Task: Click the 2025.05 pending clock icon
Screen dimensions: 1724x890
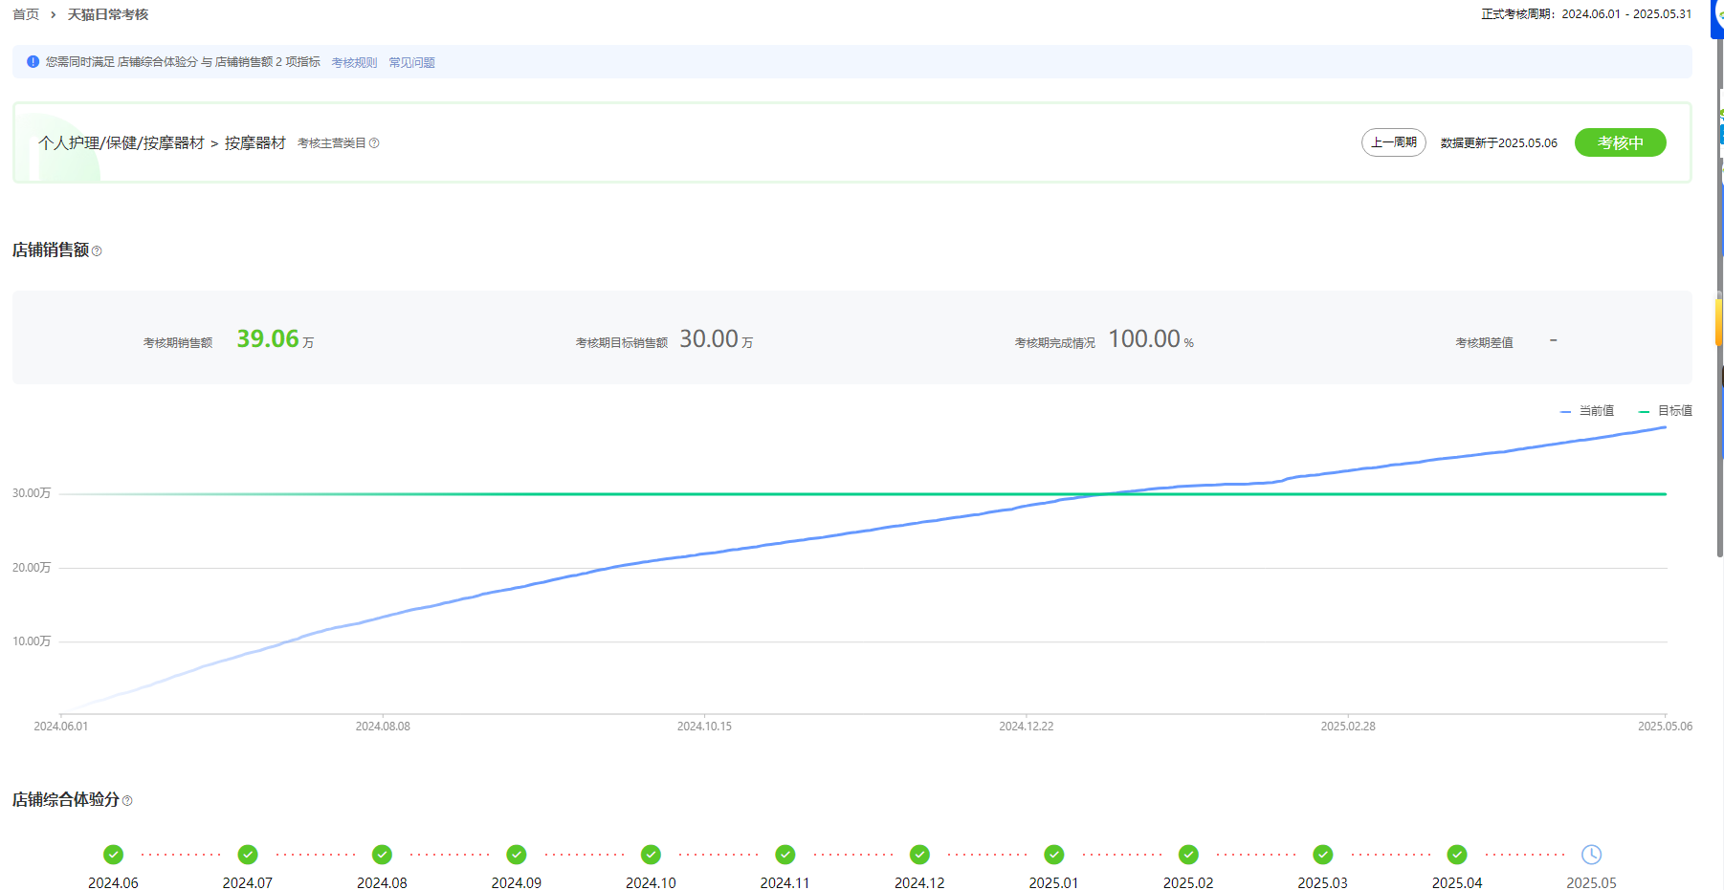Action: [x=1591, y=855]
